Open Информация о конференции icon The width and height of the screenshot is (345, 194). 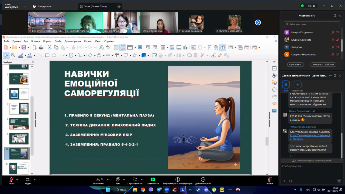(x=177, y=180)
